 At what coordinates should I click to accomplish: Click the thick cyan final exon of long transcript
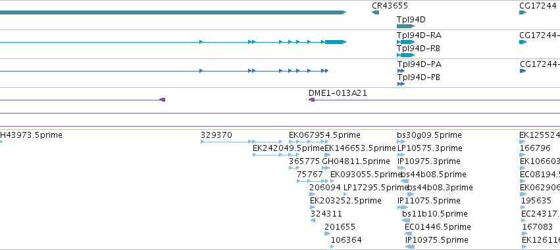pyautogui.click(x=336, y=42)
